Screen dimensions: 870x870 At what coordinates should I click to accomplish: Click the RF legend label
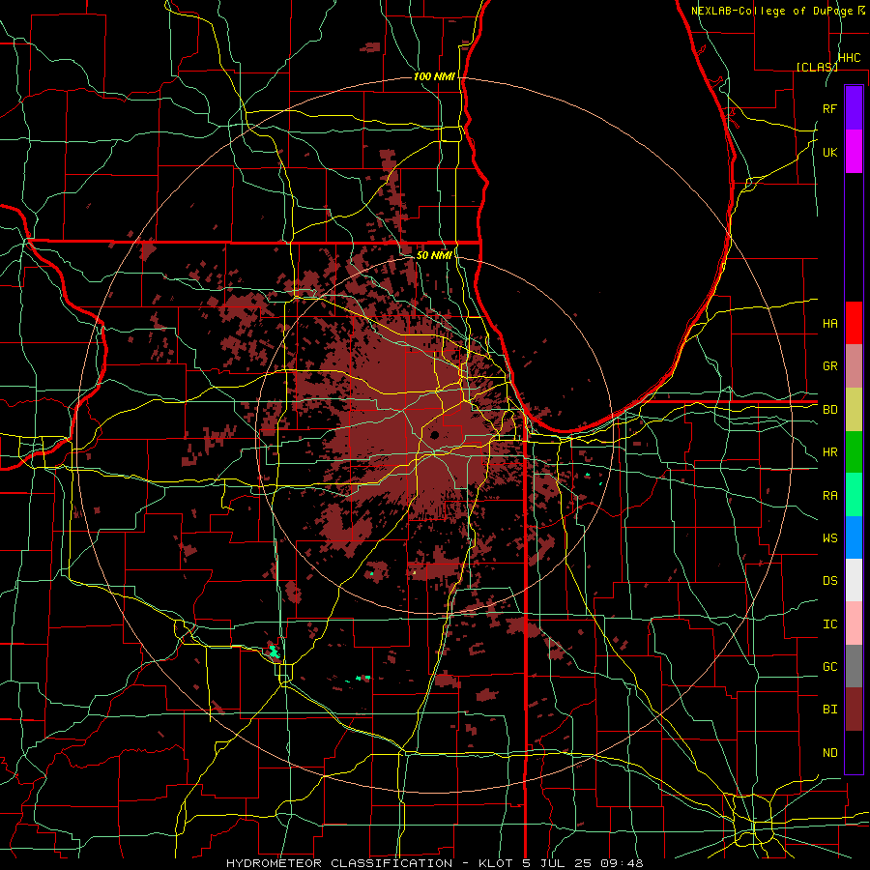pos(829,108)
